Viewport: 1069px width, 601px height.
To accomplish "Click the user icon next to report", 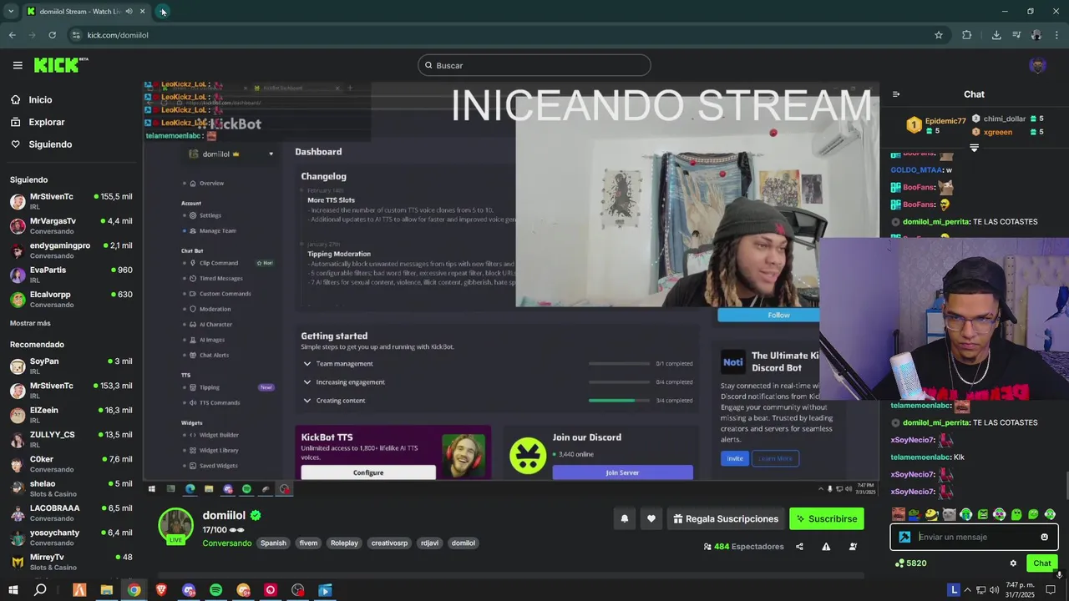I will (853, 547).
